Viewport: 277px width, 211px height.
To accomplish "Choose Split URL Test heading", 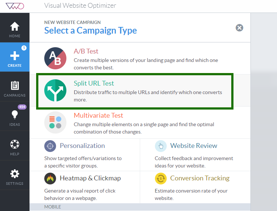I will coord(94,83).
